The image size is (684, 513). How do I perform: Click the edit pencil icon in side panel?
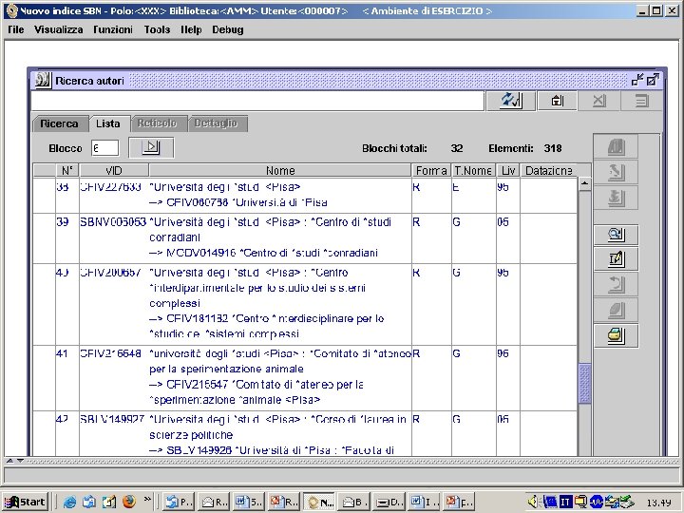point(616,259)
